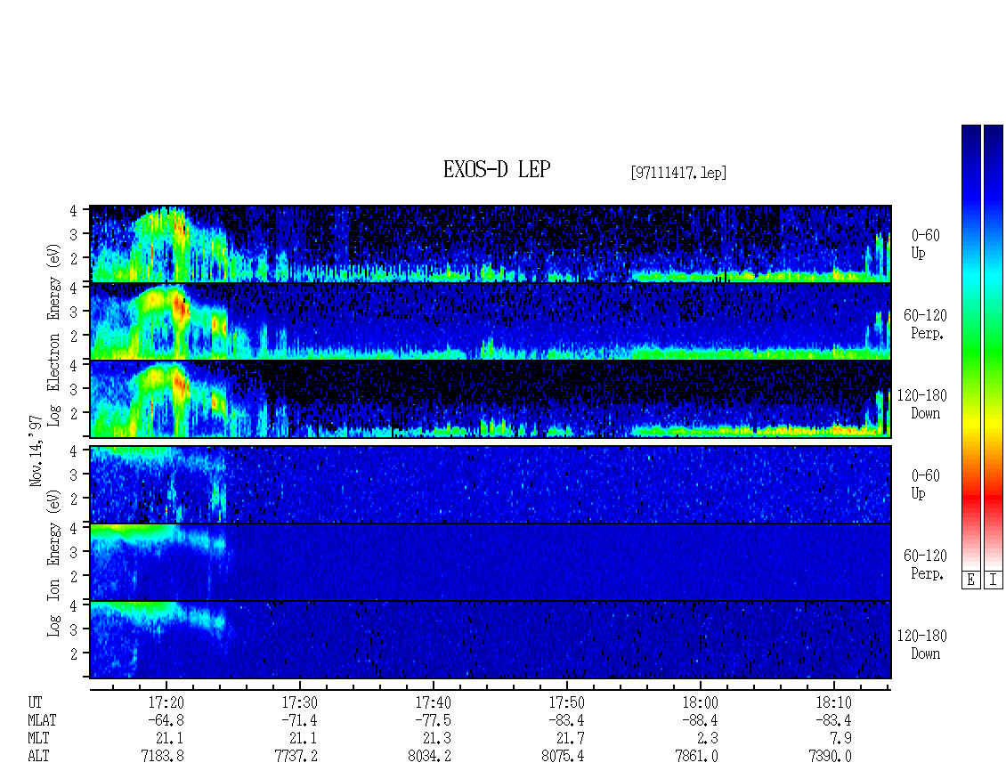Open the ion 60-120 Perp. spectrogram panel

point(491,563)
